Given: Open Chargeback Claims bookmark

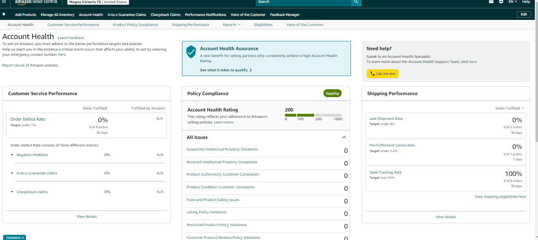Looking at the screenshot, I should (x=165, y=15).
